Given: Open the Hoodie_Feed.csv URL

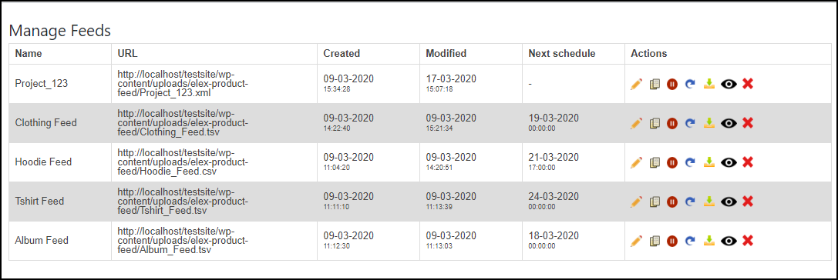Looking at the screenshot, I should tap(183, 162).
